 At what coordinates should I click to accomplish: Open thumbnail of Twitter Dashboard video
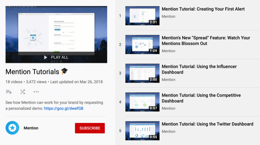point(142,131)
